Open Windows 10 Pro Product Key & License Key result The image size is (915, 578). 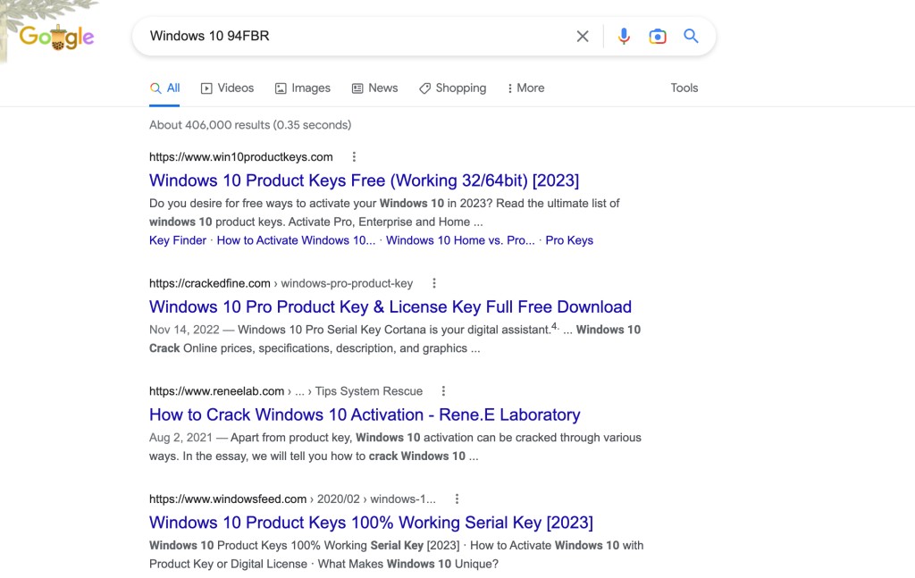(390, 306)
